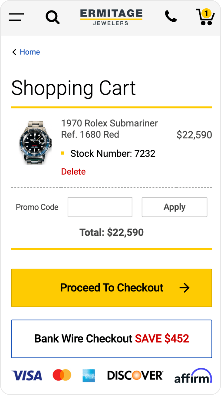Click the Mastercard payment logo
Viewport: 221px width, 395px height.
pyautogui.click(x=62, y=375)
